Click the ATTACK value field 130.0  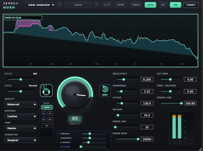[x=147, y=103]
